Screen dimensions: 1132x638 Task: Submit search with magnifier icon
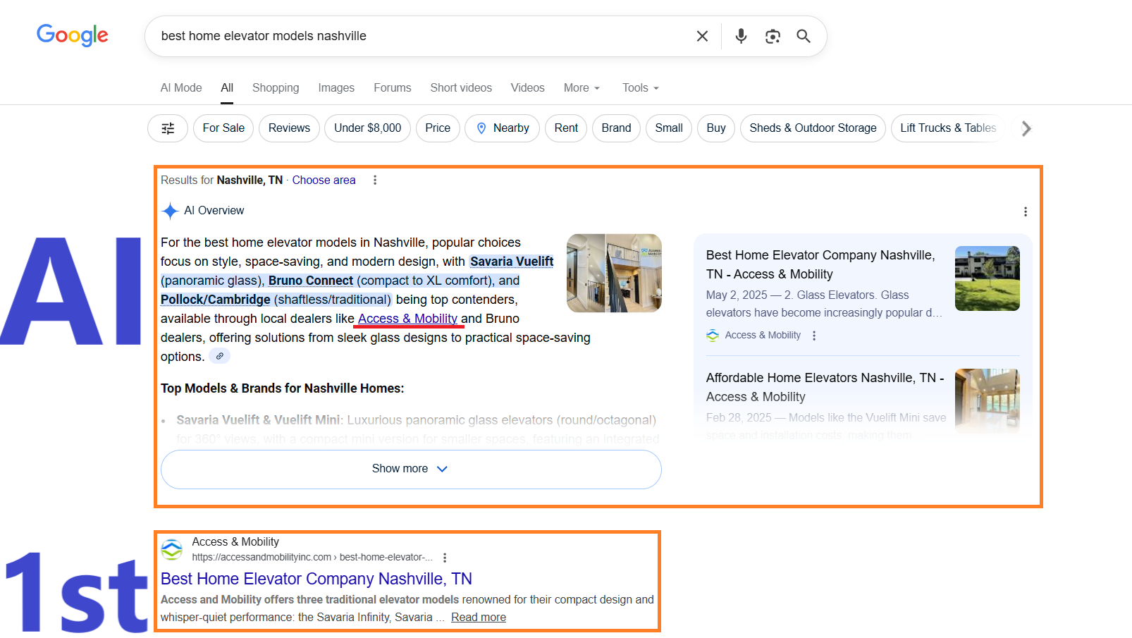pyautogui.click(x=804, y=36)
